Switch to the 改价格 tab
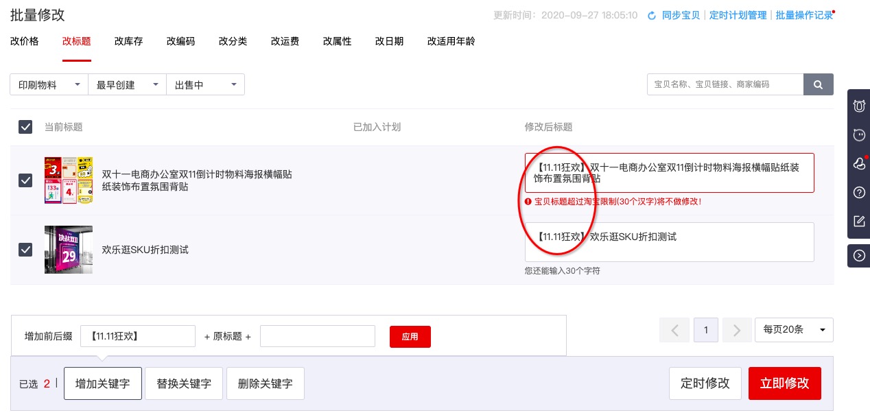Image resolution: width=870 pixels, height=415 pixels. pos(25,41)
